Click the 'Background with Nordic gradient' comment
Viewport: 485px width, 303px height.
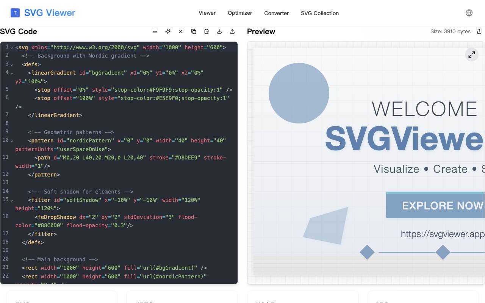click(x=85, y=56)
